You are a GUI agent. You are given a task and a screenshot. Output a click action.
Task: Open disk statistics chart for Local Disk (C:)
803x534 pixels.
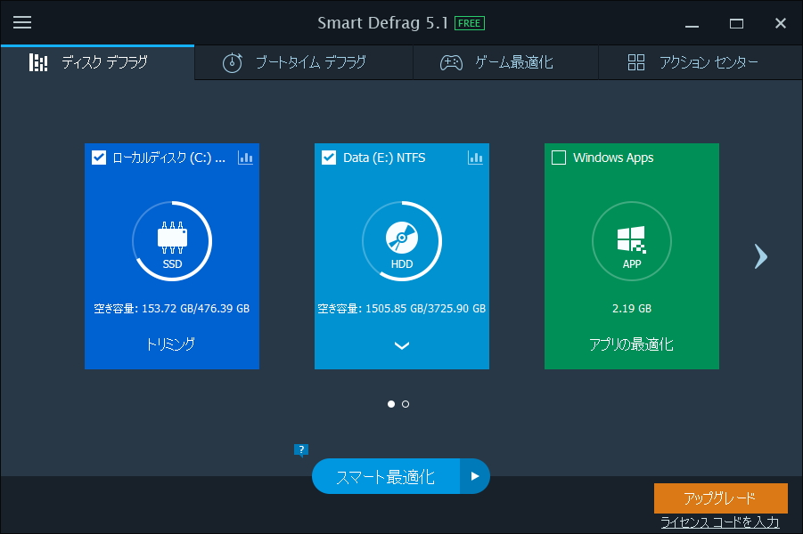pos(246,158)
